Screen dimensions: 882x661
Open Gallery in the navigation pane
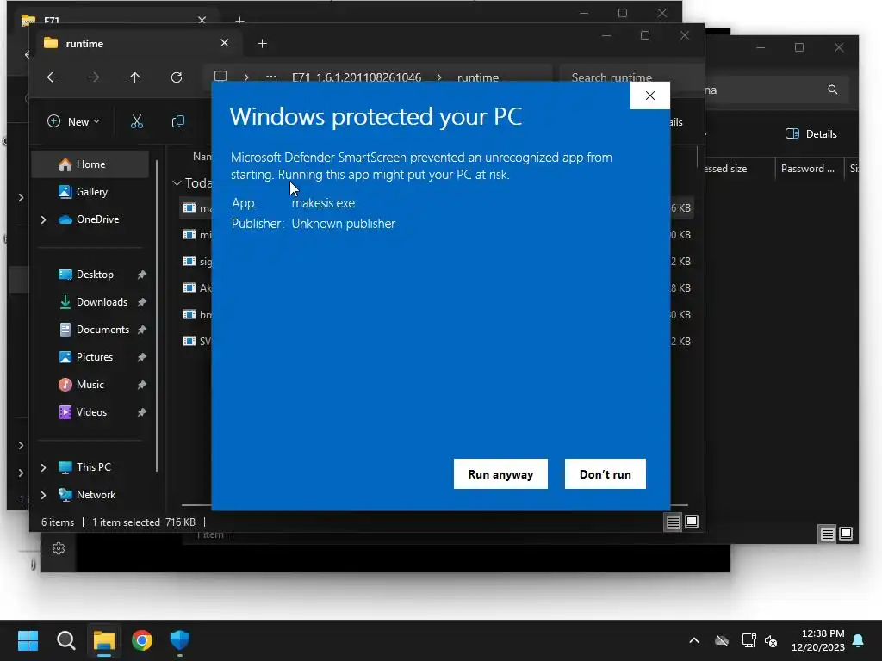[x=90, y=192]
